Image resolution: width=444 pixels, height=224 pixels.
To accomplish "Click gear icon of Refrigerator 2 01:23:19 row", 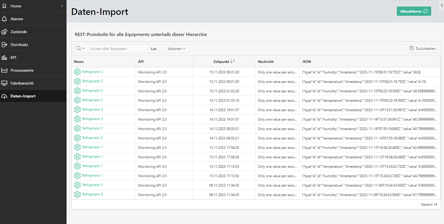I will tap(77, 100).
